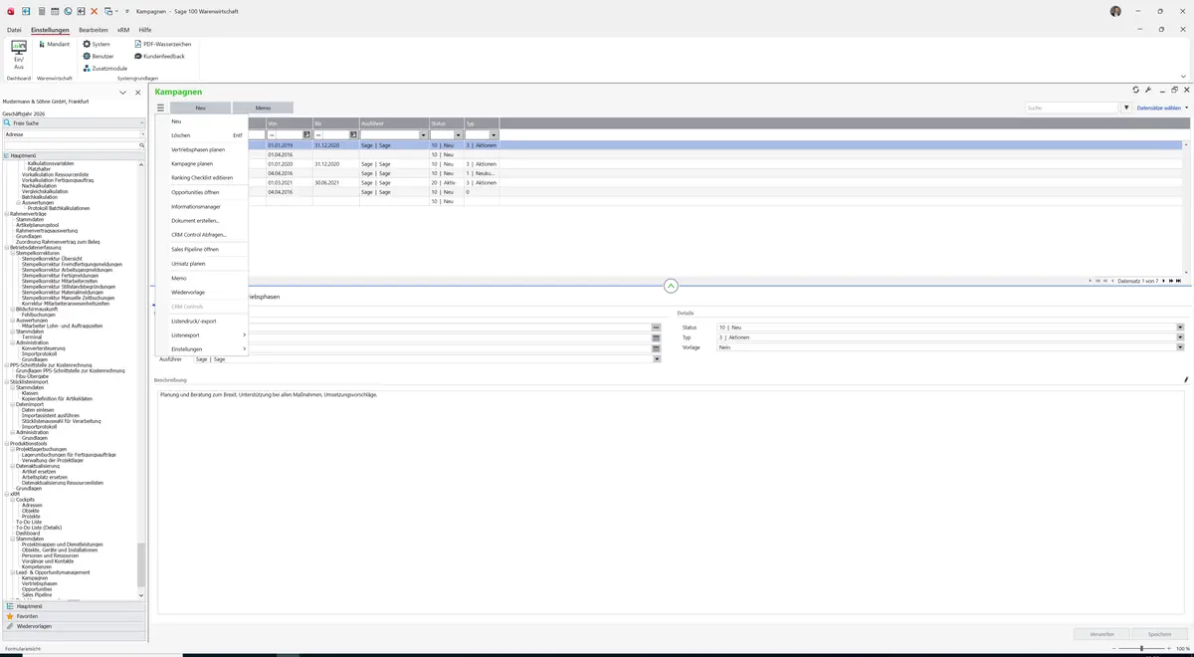Screen dimensions: 1194x657
Task: Click the calendar icon in quick access toolbar
Action: pyautogui.click(x=55, y=11)
